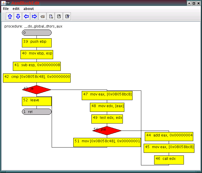
Task: Click the gray '1 ret' end node
Action: 37,112
